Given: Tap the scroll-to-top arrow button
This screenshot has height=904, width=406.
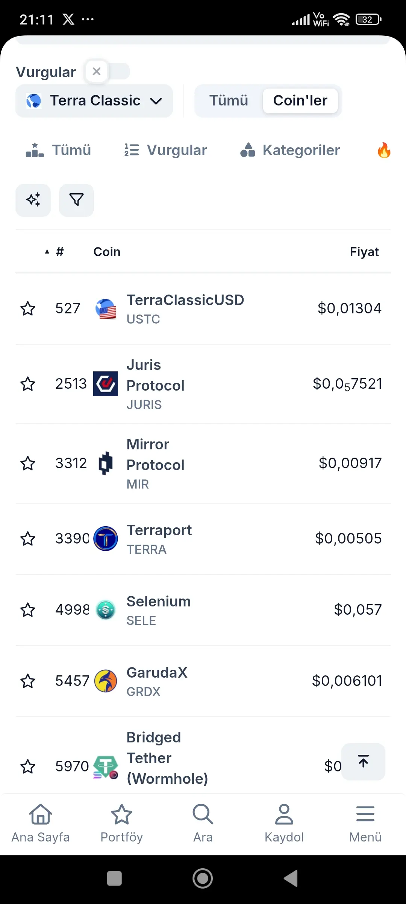Looking at the screenshot, I should click(363, 762).
